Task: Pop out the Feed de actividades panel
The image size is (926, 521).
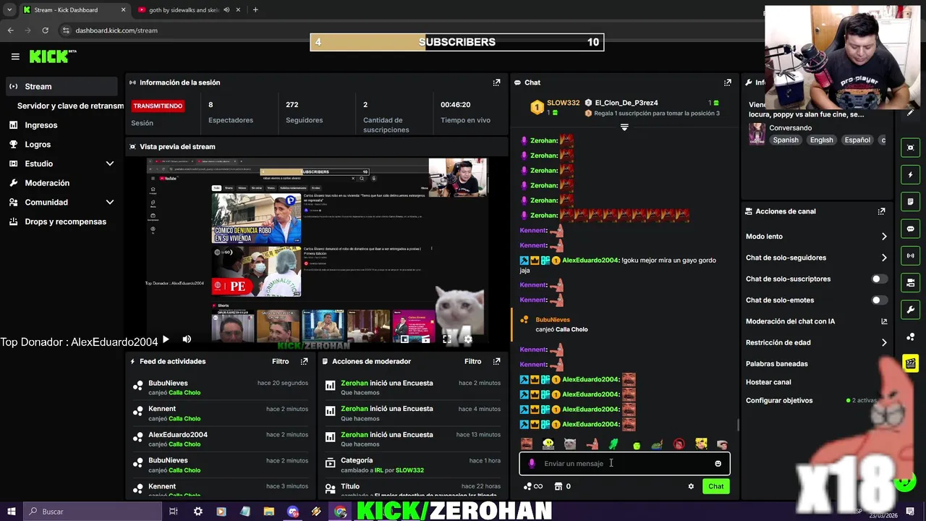Action: pos(304,361)
